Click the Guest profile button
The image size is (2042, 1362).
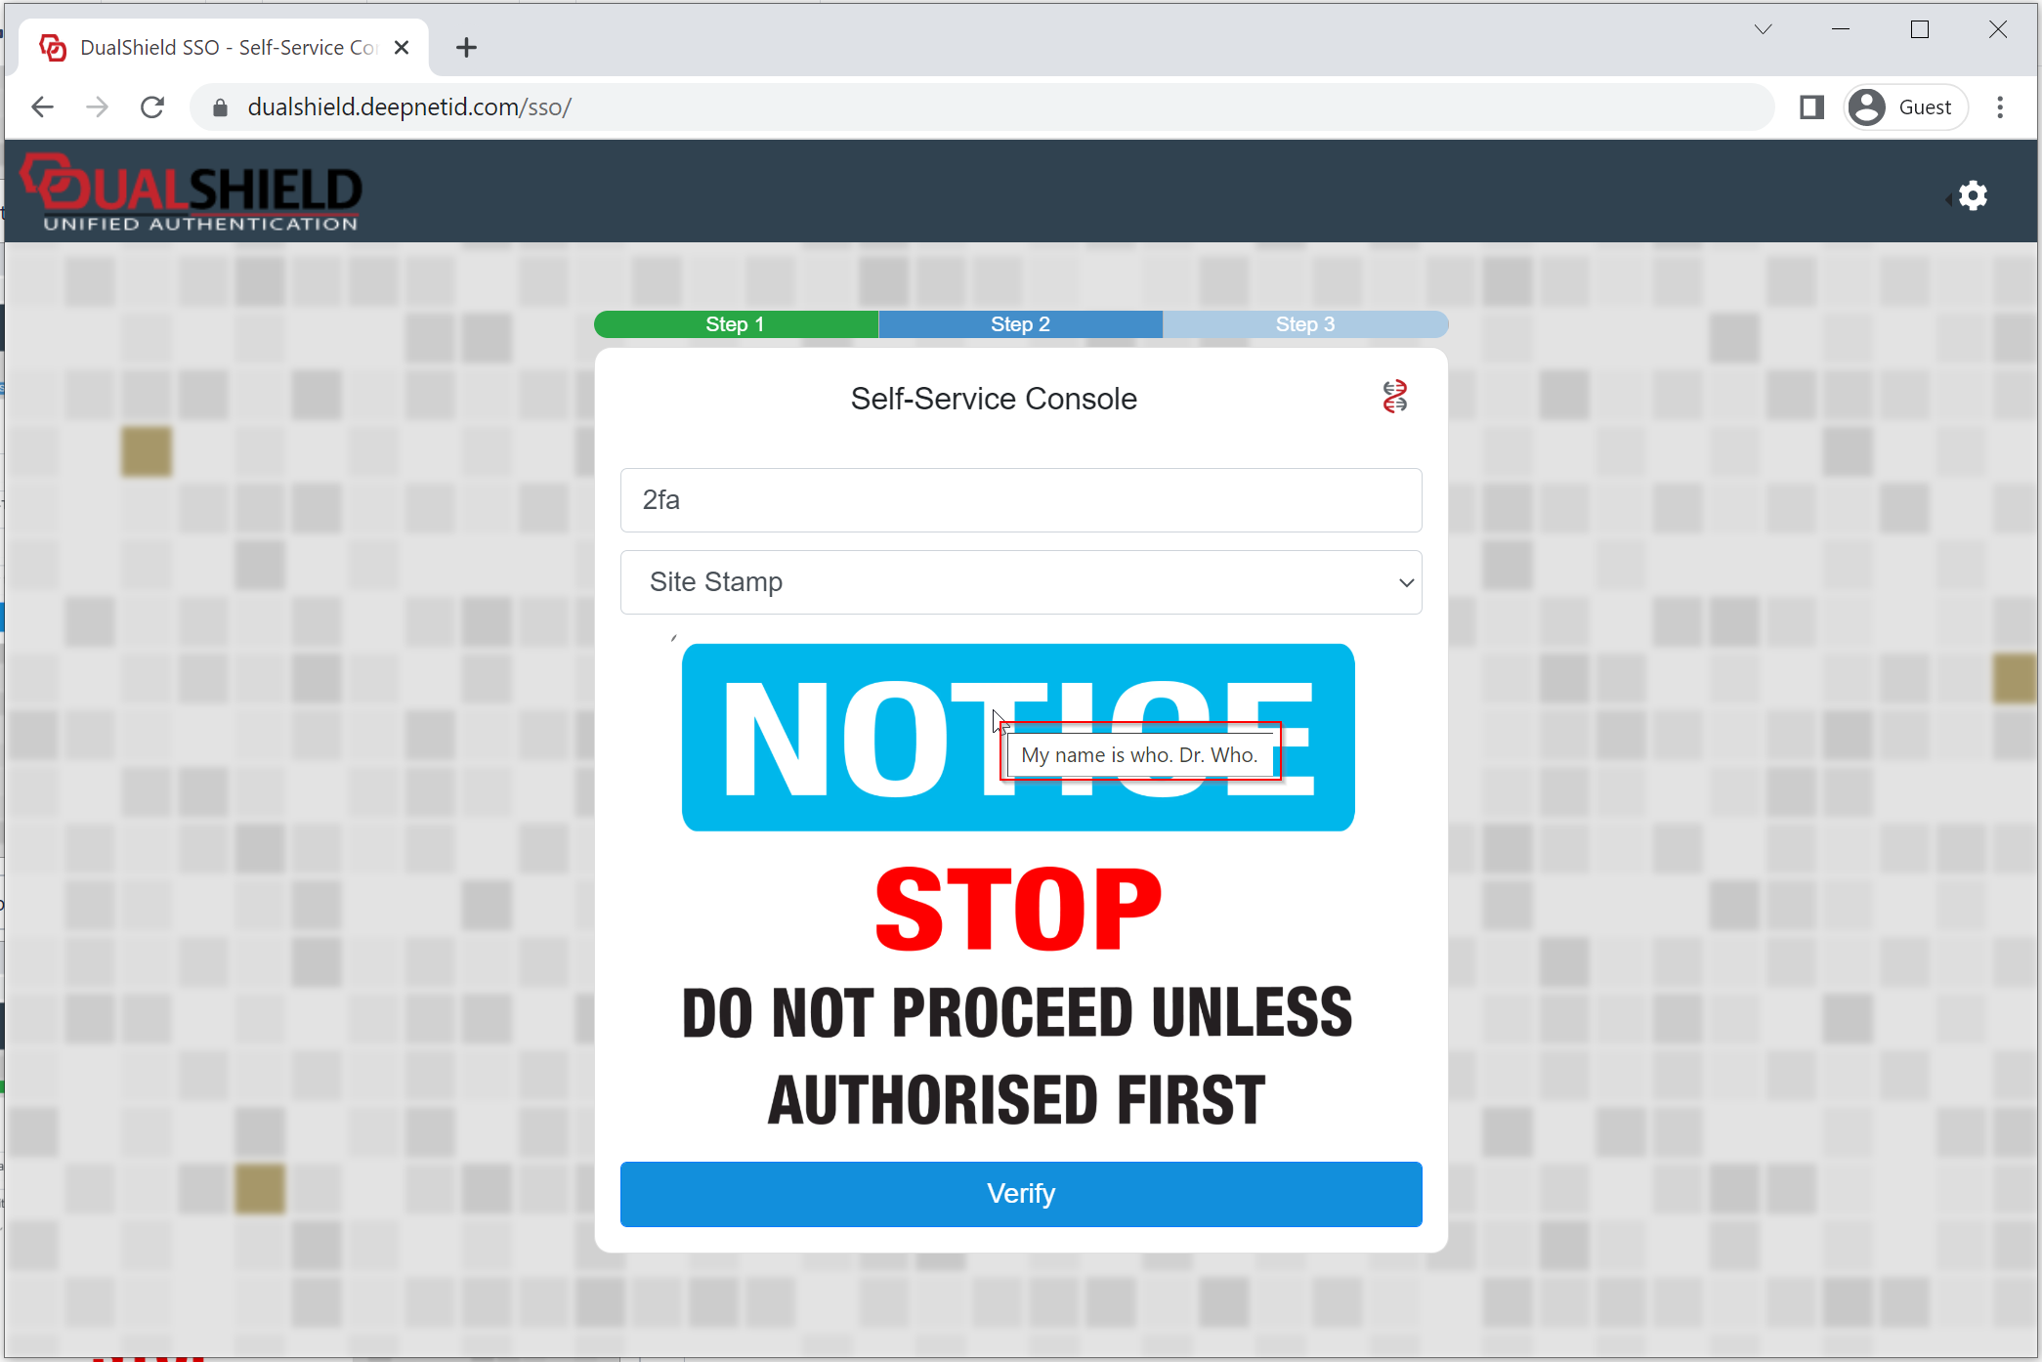point(1904,107)
